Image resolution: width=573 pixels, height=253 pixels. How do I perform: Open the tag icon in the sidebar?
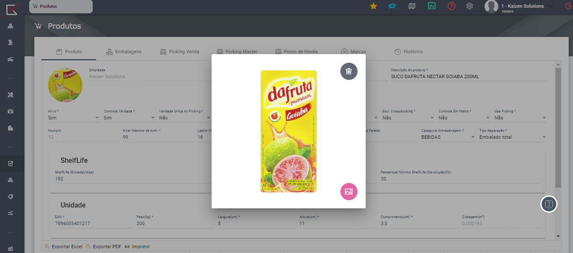(x=10, y=196)
